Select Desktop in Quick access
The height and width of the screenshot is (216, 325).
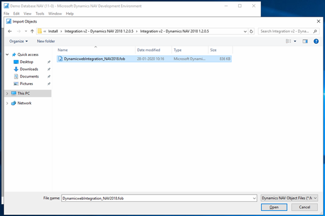[28, 62]
